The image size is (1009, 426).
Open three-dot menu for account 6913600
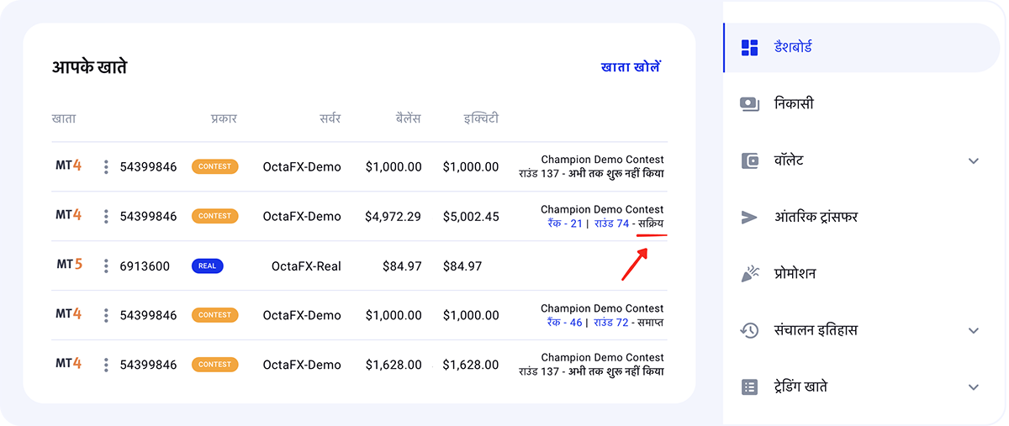click(x=106, y=266)
